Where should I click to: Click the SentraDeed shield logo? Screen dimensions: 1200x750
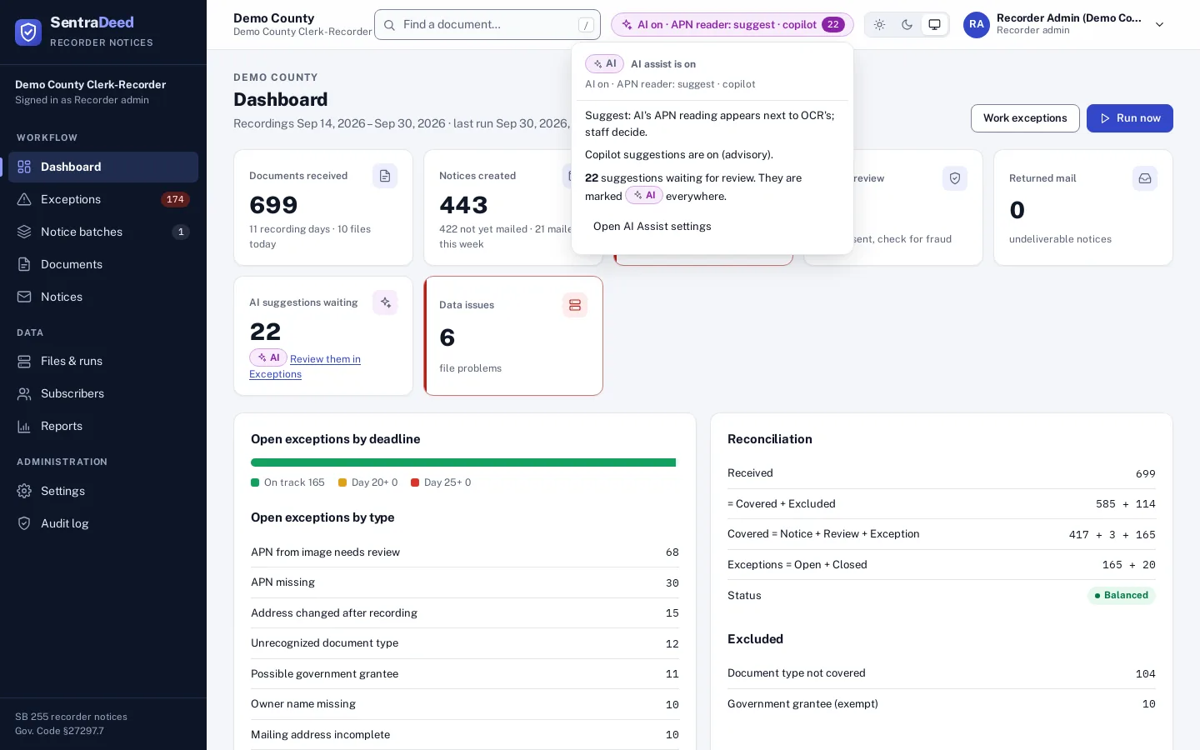[x=28, y=32]
